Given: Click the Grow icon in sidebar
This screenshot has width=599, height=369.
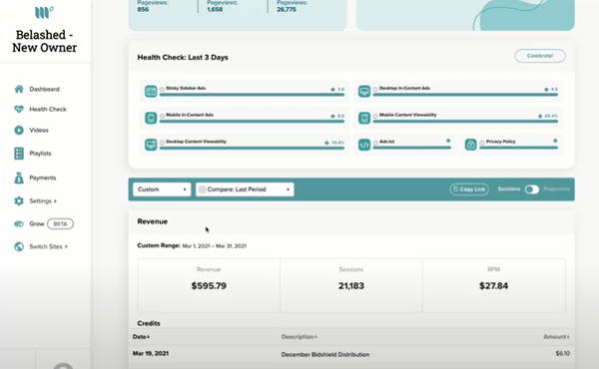Looking at the screenshot, I should coord(19,223).
